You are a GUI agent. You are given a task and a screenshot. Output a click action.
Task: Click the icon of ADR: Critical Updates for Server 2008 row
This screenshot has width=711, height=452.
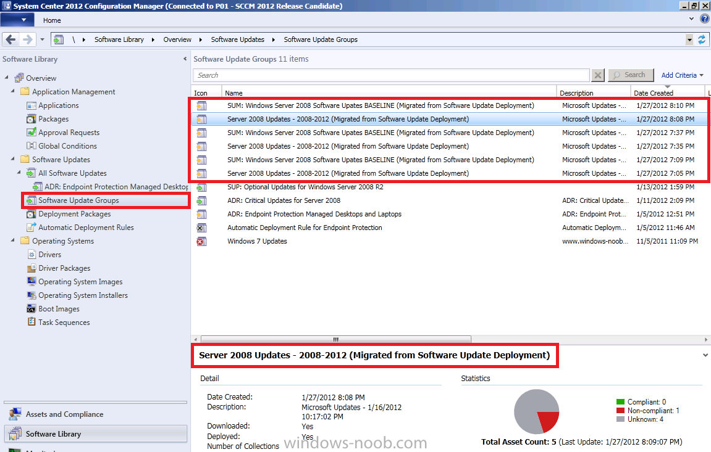coord(201,201)
